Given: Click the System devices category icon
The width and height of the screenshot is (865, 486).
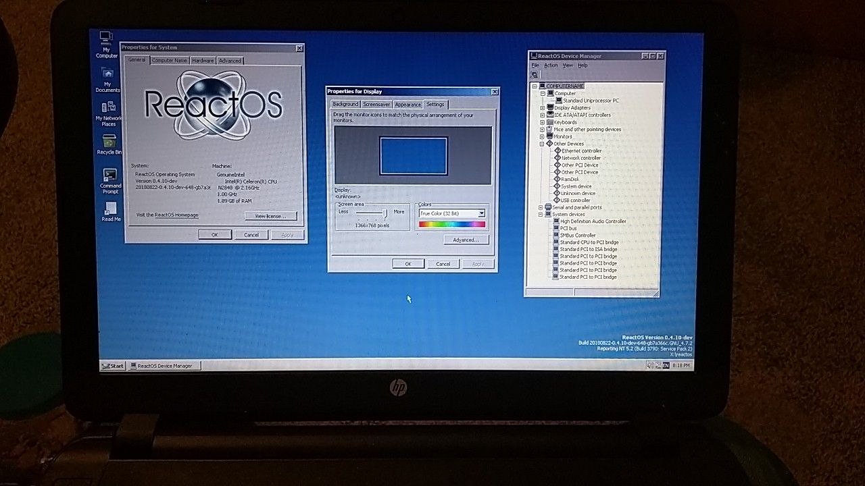Looking at the screenshot, I should (548, 214).
